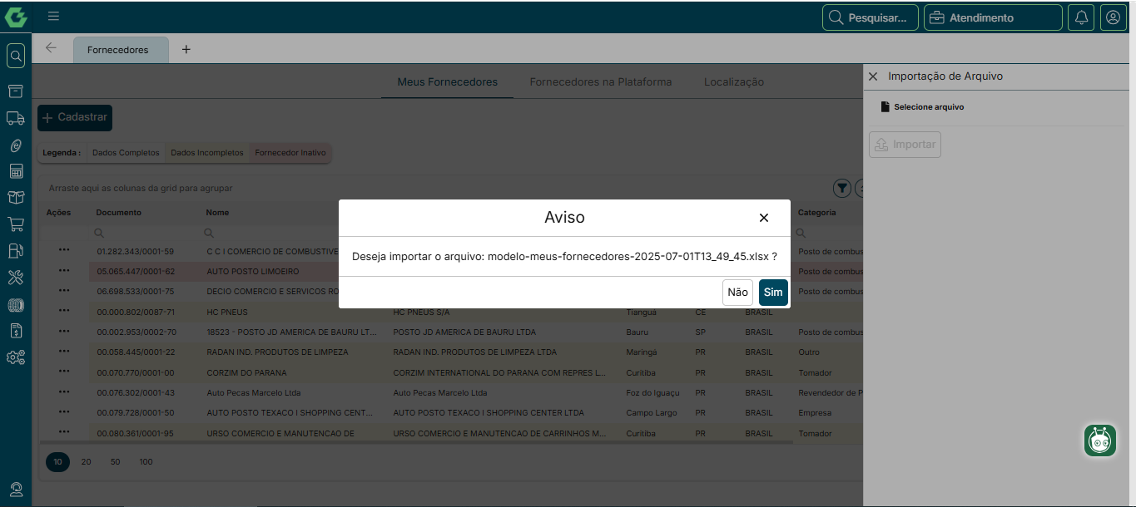The image size is (1136, 507).
Task: Open actions menu for AUTO POSTO LIMOEIRO row
Action: point(64,270)
